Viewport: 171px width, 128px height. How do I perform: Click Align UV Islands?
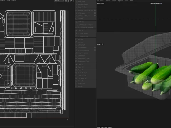click(x=85, y=53)
